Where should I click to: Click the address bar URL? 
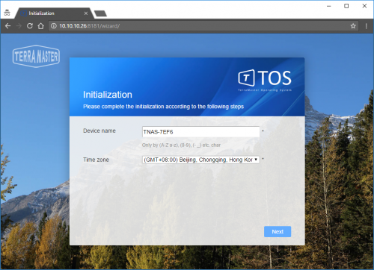click(90, 26)
